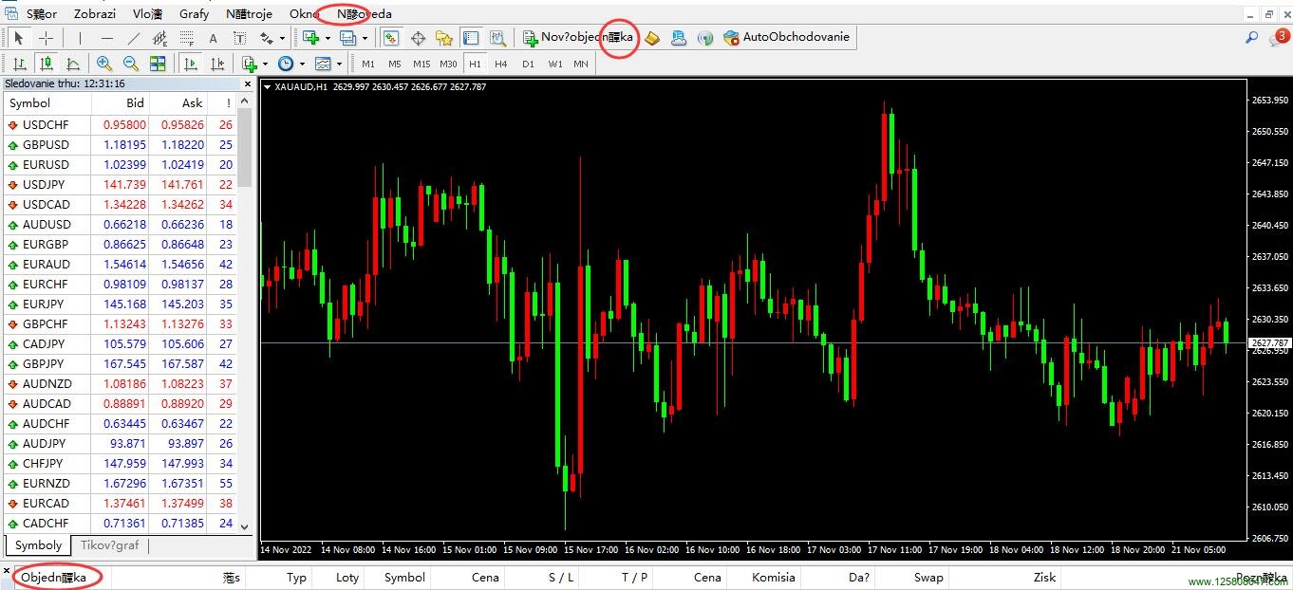Expand the periods clock dropdown arrow
The image size is (1293, 590).
point(302,65)
